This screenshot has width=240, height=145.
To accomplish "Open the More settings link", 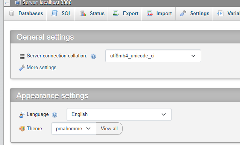I will point(41,68).
